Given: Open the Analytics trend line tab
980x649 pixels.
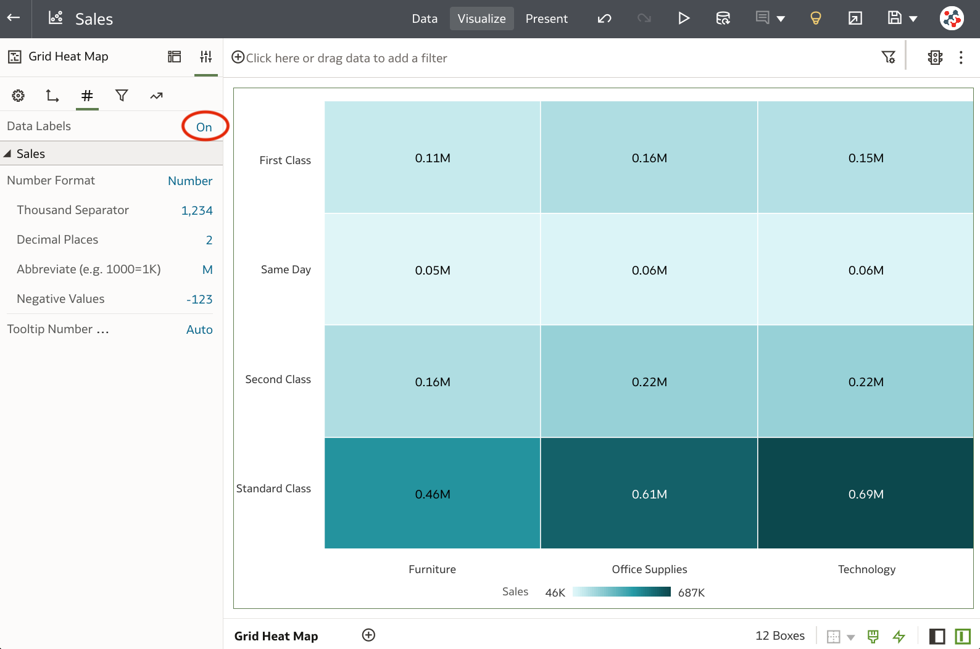Looking at the screenshot, I should click(x=156, y=96).
